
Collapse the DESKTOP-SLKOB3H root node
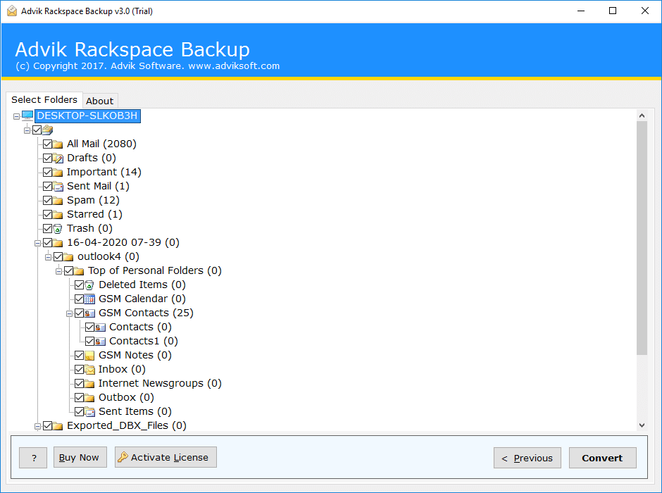(16, 116)
